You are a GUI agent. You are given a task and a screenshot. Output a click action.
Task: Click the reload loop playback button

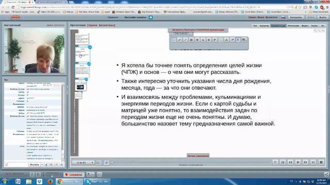point(275,162)
